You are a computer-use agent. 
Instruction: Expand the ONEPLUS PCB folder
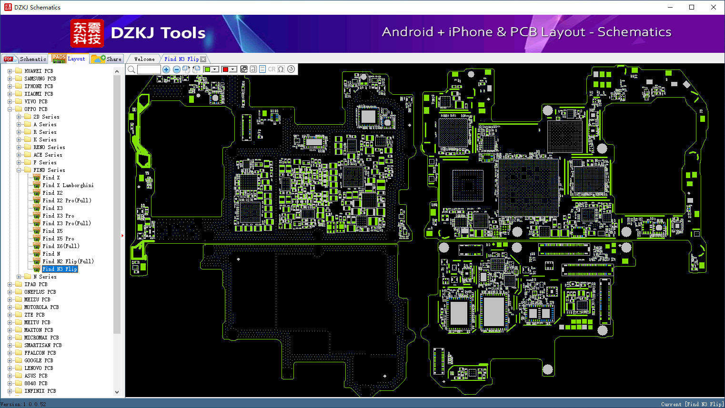tap(10, 292)
